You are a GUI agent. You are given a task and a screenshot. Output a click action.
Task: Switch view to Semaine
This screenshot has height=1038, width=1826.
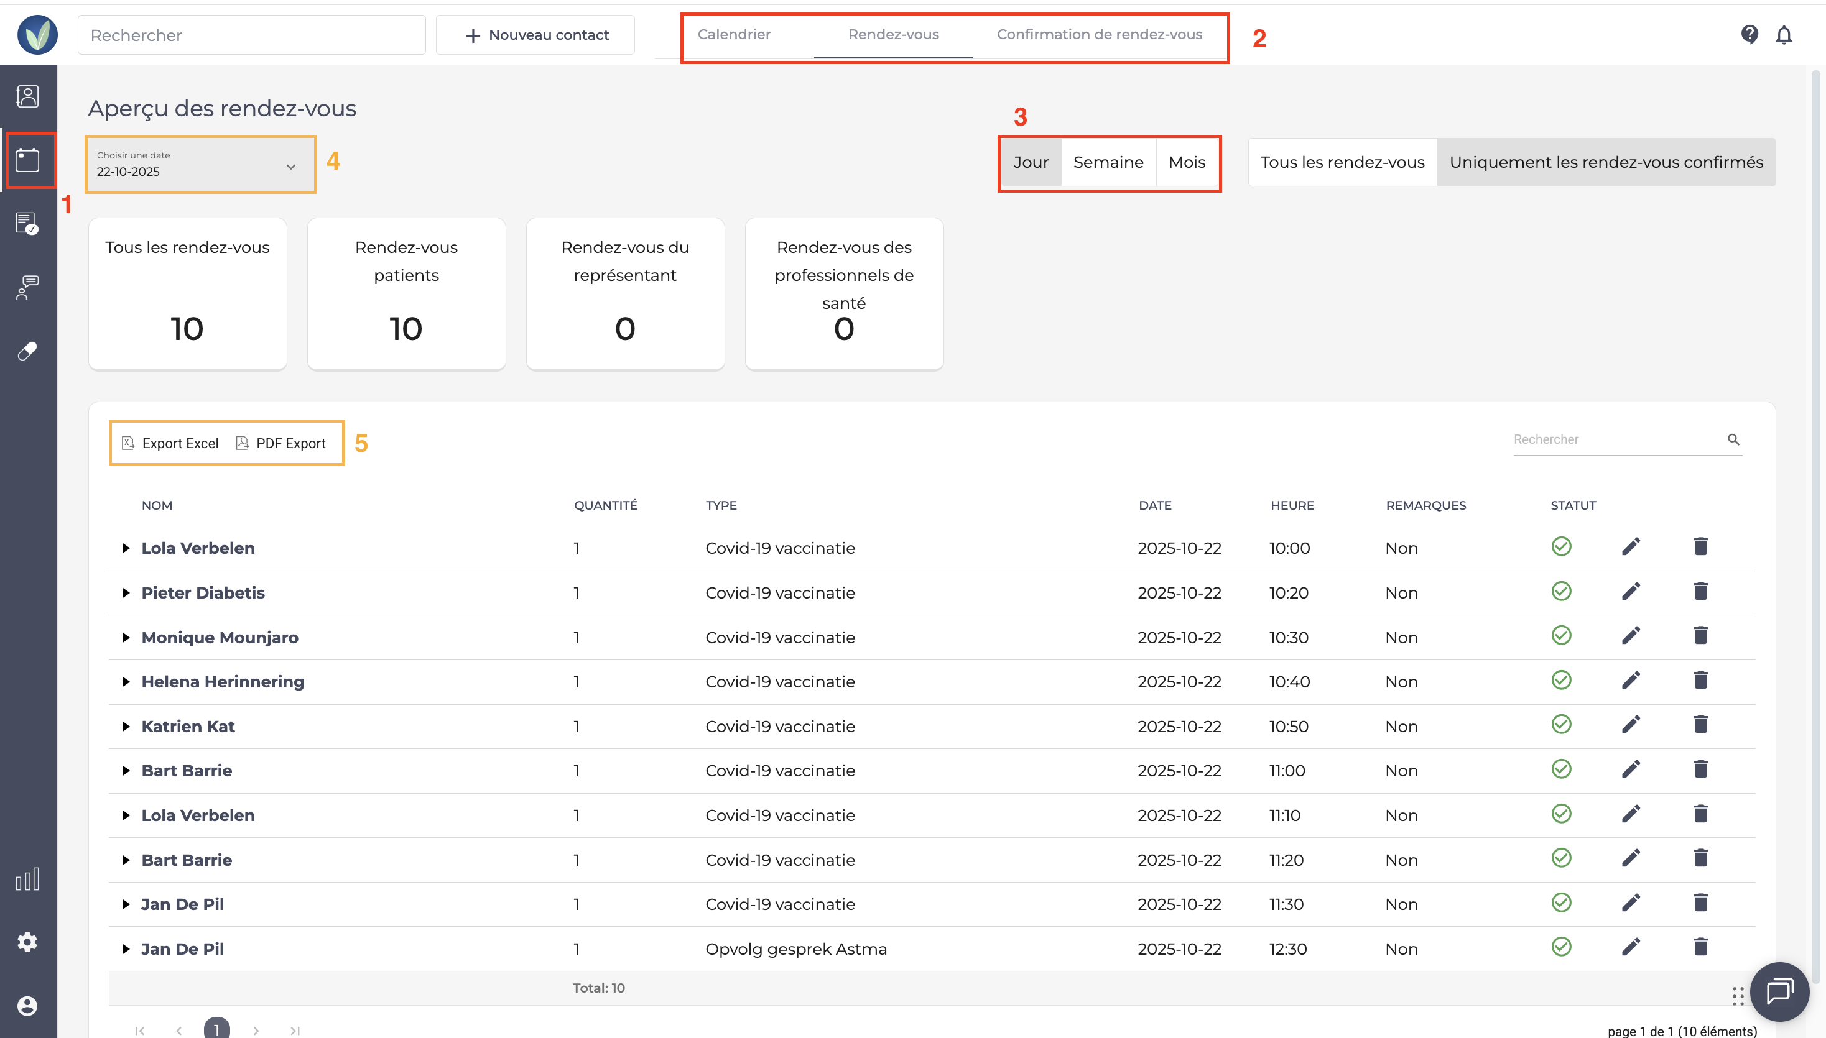click(1108, 163)
